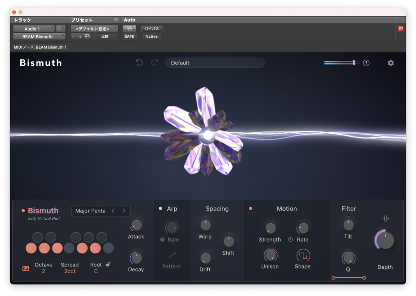Toggle the third orange note (E) off
Image resolution: width=416 pixels, height=296 pixels.
pyautogui.click(x=57, y=248)
